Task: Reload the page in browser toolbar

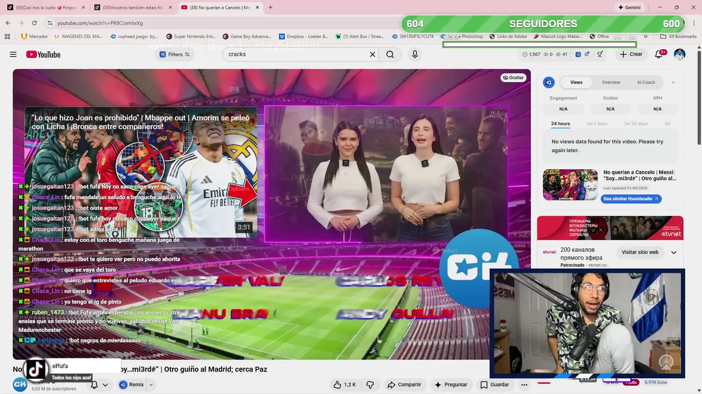Action: 34,23
